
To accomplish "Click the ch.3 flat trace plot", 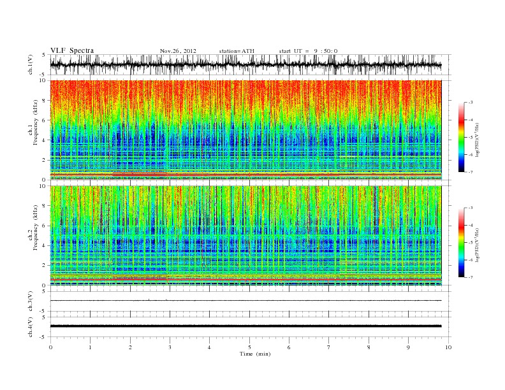I will pos(245,301).
